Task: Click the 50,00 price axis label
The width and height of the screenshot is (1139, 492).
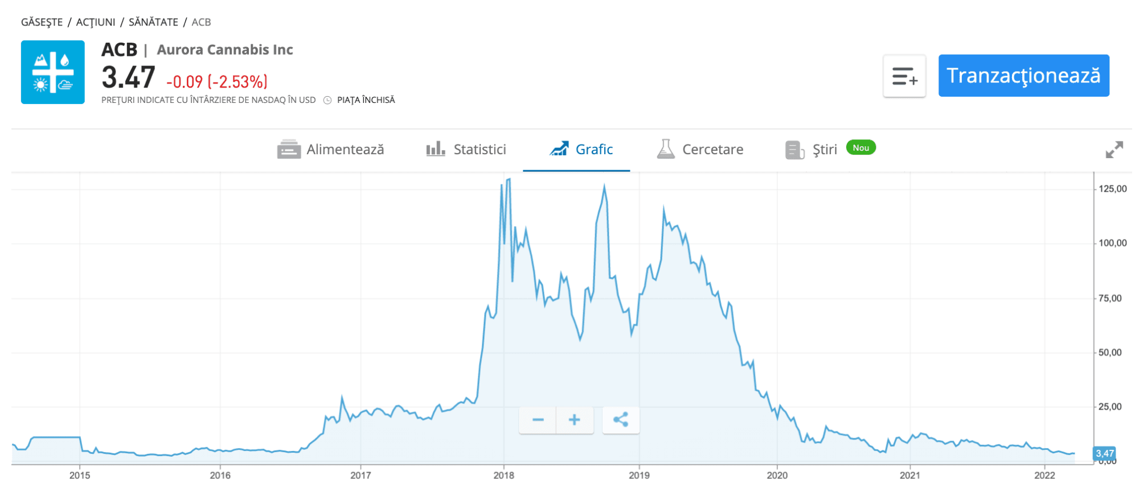Action: pos(1110,353)
